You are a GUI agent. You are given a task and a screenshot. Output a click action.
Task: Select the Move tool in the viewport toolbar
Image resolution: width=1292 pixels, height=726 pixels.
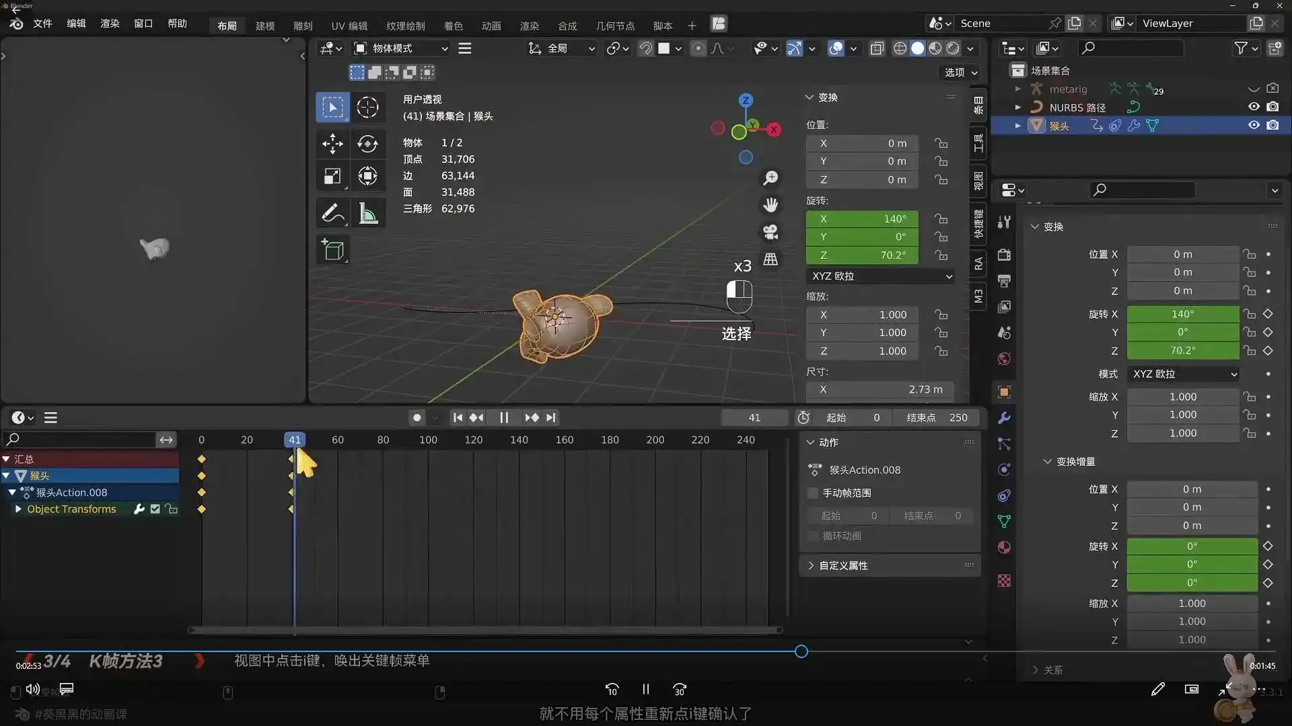coord(333,144)
